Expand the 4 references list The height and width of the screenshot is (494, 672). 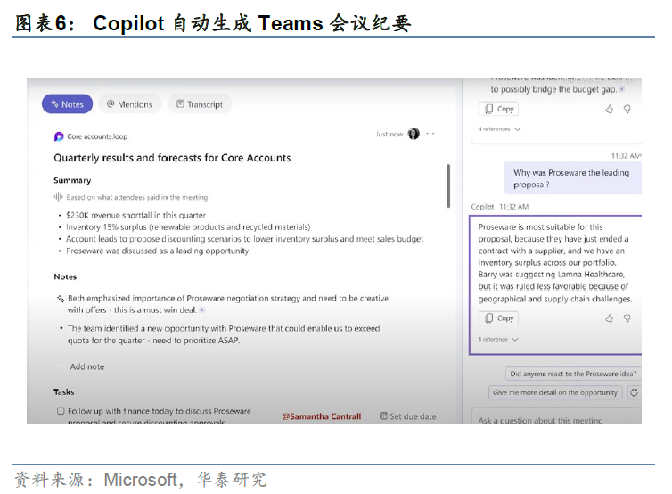(x=499, y=129)
